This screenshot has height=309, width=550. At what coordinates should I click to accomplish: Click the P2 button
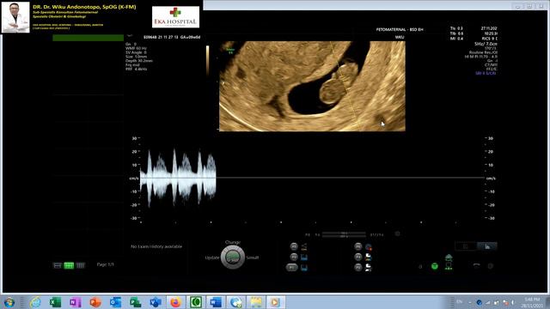[x=294, y=257]
